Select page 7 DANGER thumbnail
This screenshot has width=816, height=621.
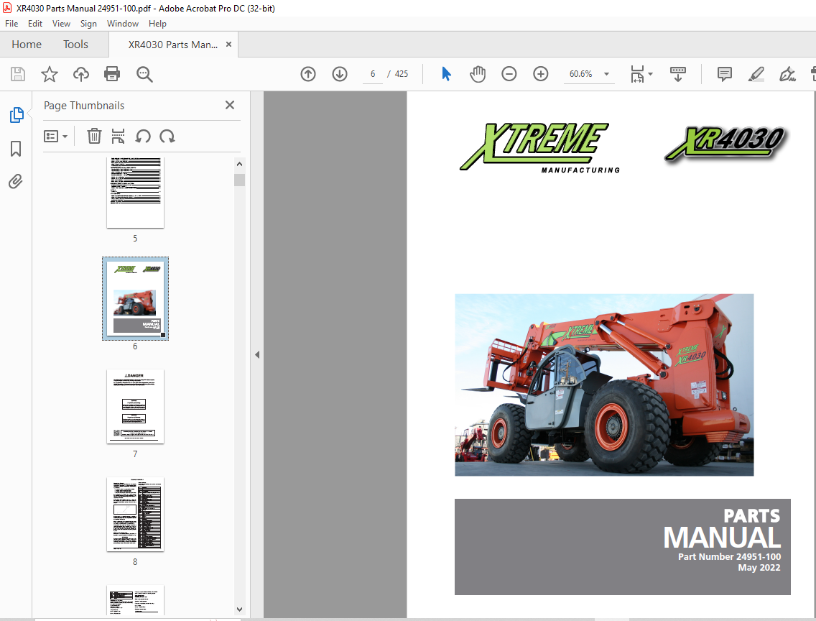(135, 407)
